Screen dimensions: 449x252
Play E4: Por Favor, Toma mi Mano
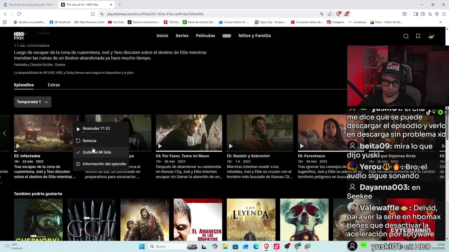pyautogui.click(x=160, y=146)
